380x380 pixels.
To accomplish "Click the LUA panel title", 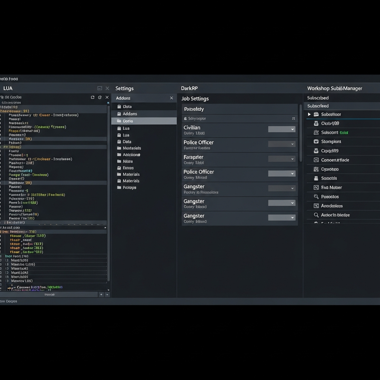I will click(8, 88).
